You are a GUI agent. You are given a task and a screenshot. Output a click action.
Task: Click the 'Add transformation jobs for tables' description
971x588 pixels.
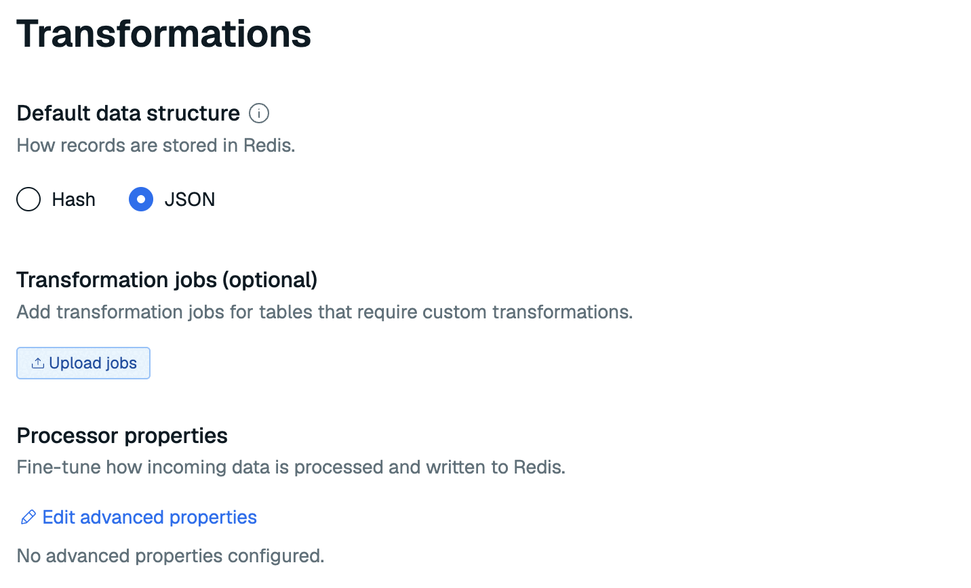click(325, 312)
